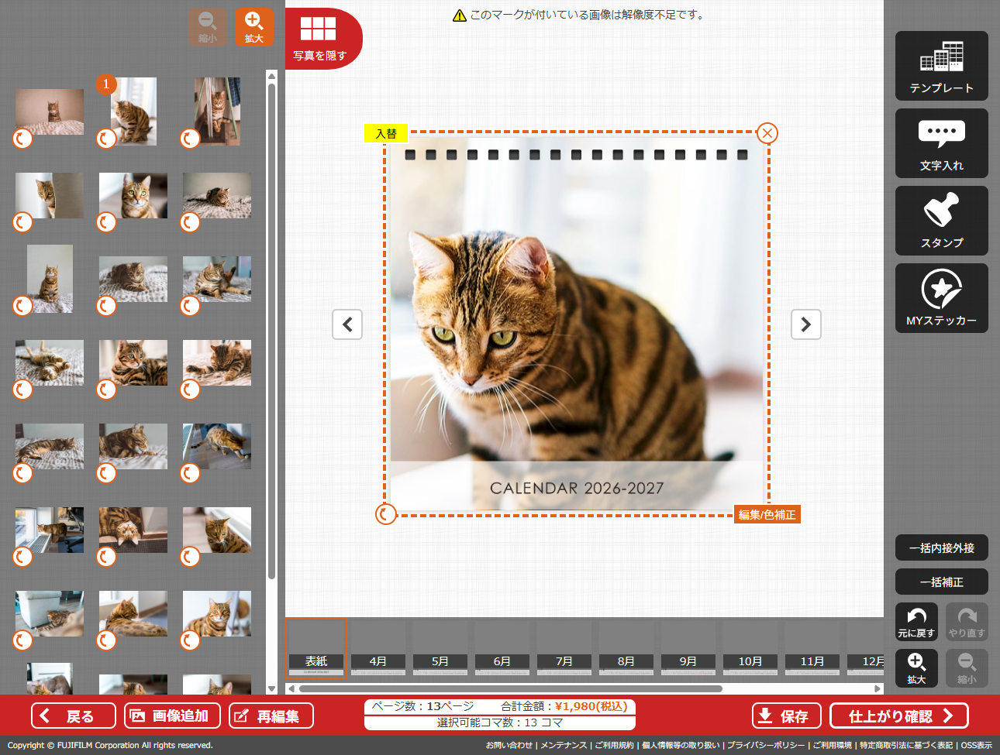This screenshot has width=1000, height=755.
Task: Click the page strip horizontal scrollbar
Action: coord(510,688)
